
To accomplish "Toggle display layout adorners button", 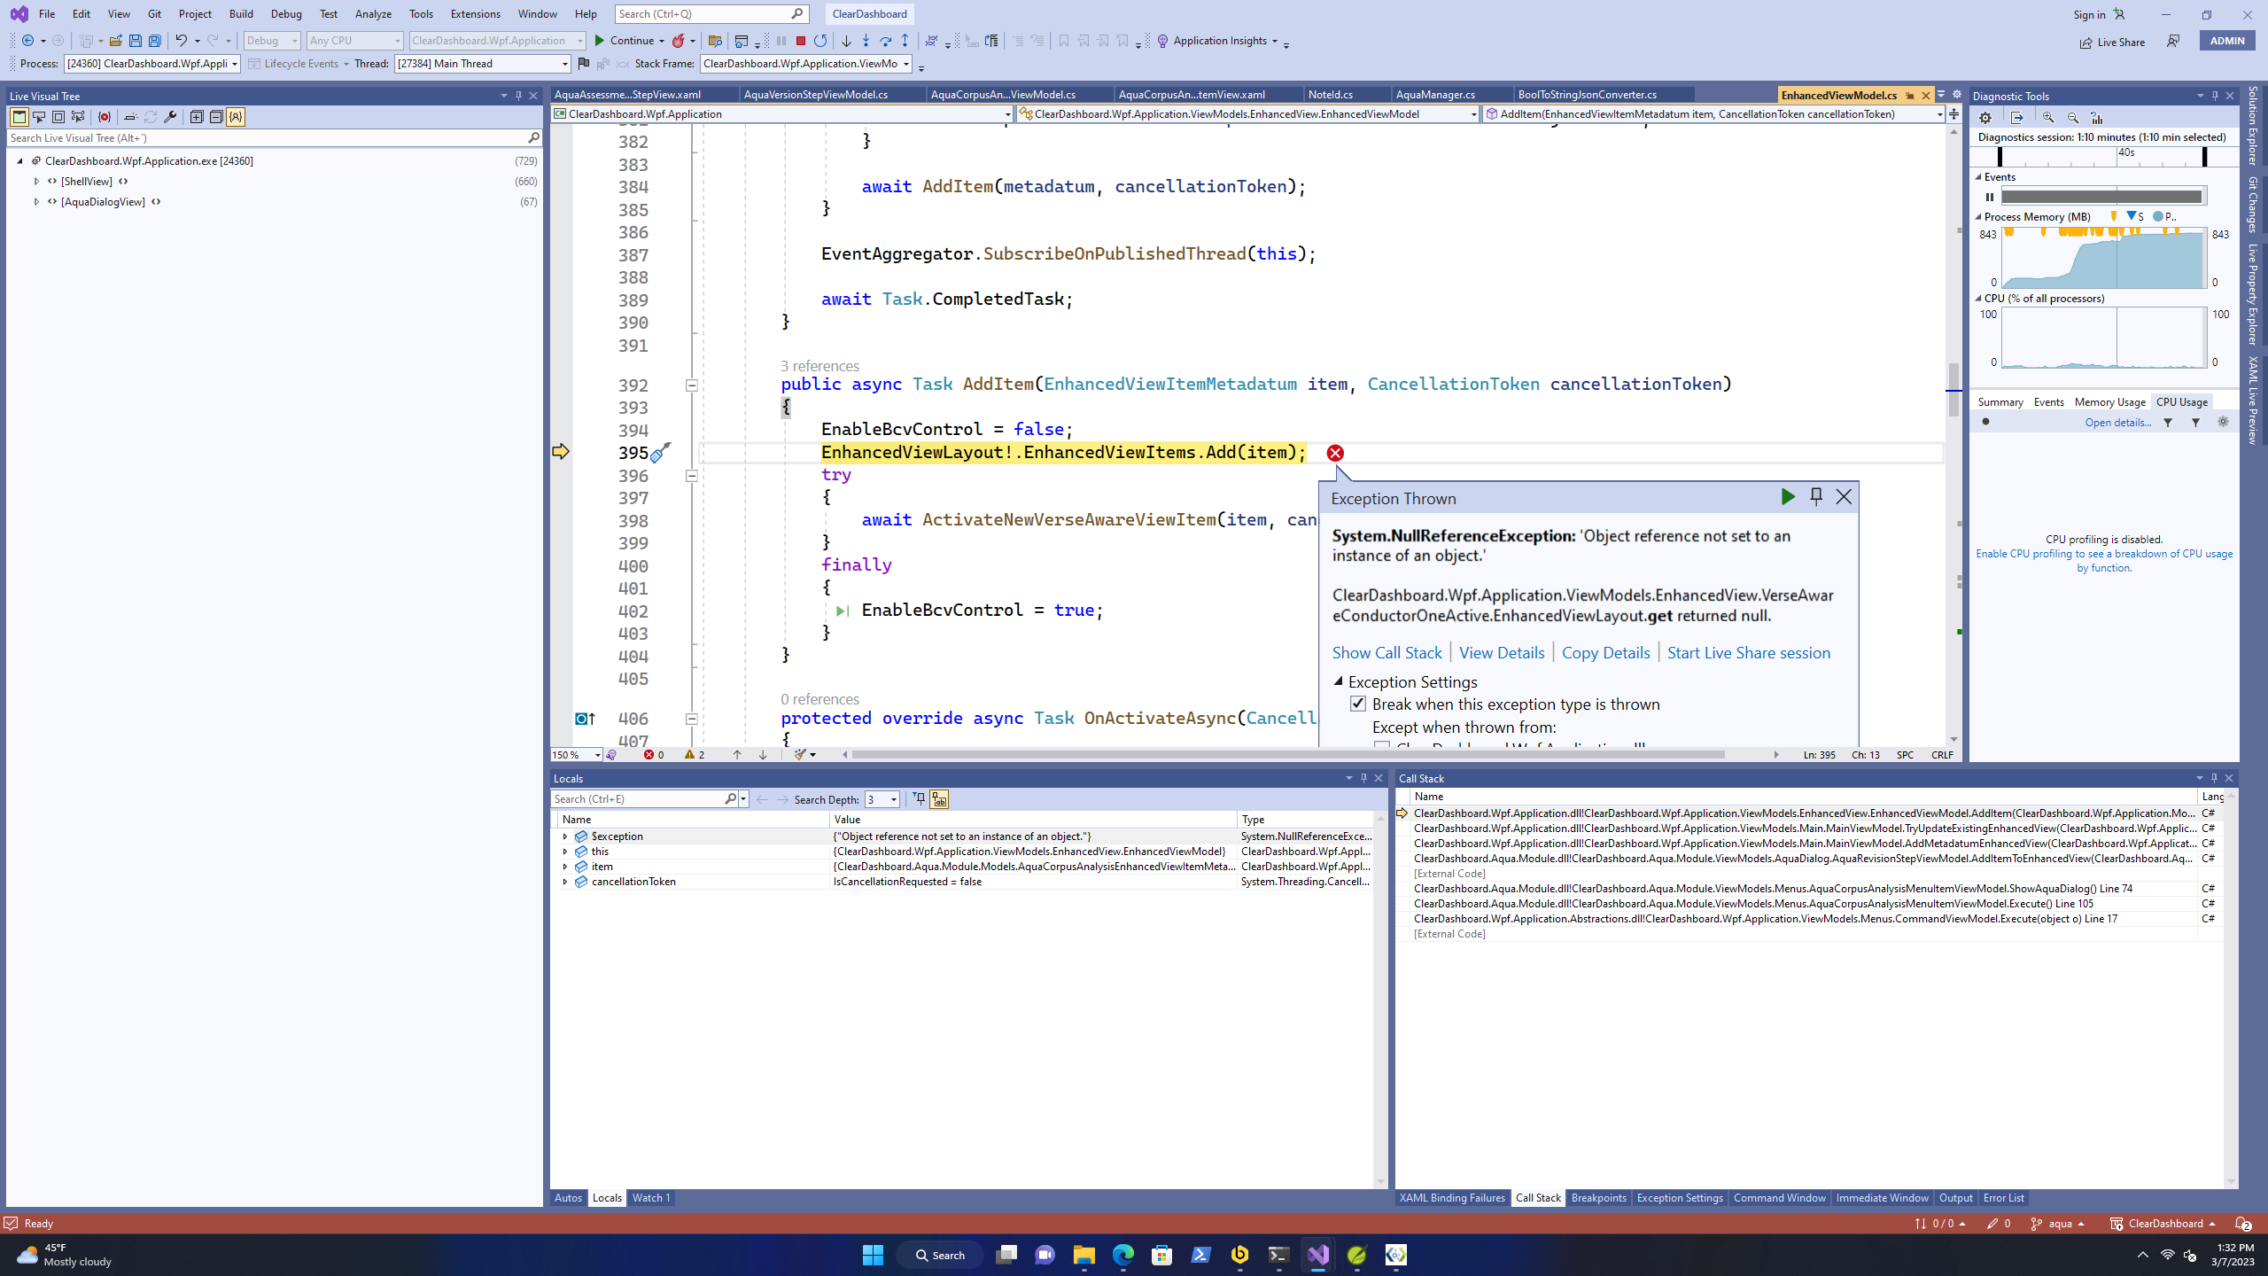I will pos(58,117).
